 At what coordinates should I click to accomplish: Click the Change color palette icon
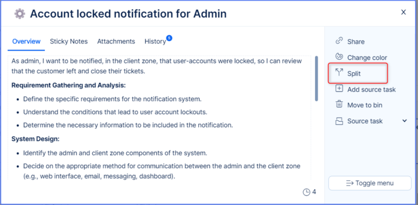[339, 57]
